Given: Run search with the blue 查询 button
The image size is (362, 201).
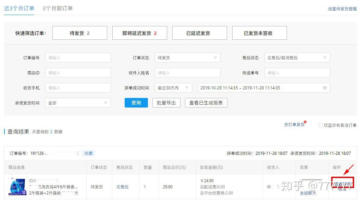Looking at the screenshot, I should [136, 103].
